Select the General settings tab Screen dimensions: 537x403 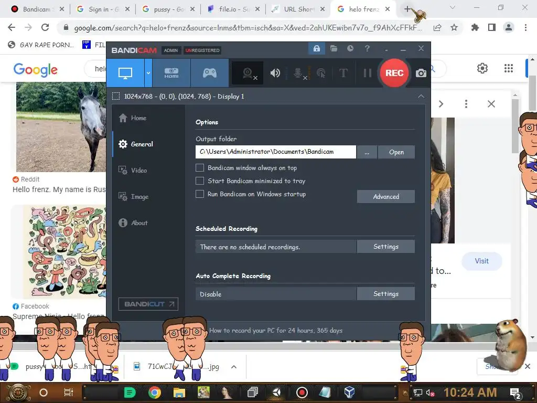click(x=136, y=144)
